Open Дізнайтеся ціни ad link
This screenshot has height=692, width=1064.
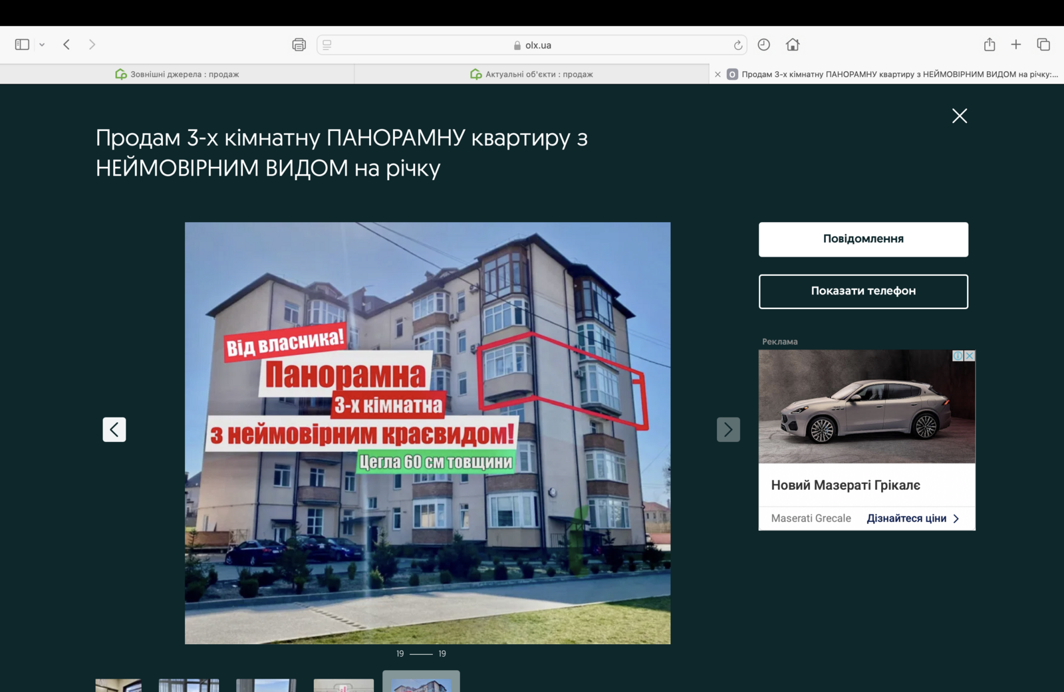pyautogui.click(x=912, y=519)
